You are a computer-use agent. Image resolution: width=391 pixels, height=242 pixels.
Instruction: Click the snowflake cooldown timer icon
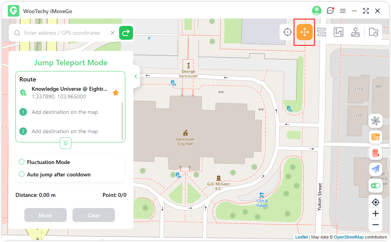tap(375, 121)
